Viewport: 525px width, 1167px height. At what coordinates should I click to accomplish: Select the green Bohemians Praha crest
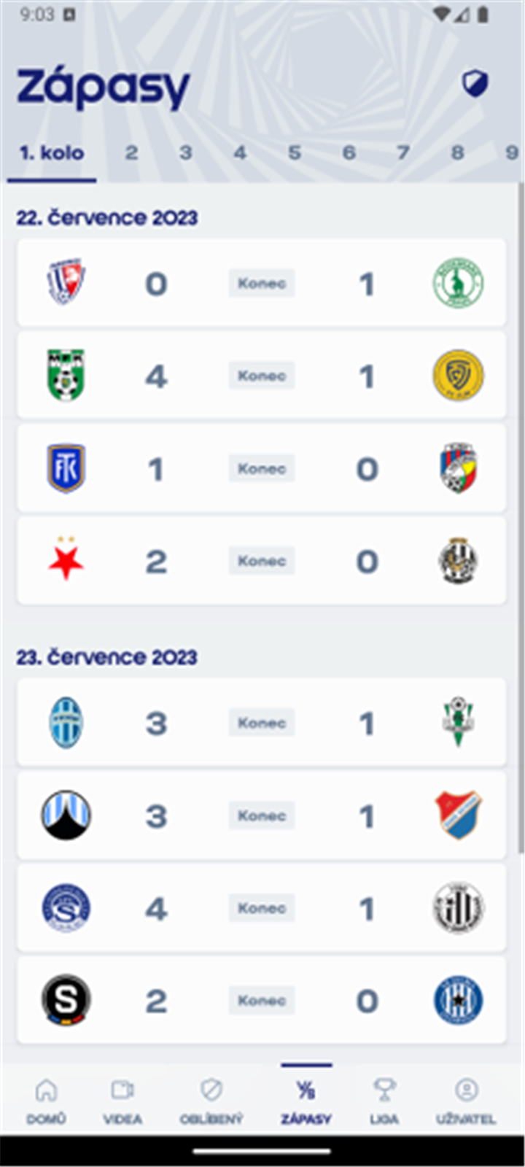point(459,283)
